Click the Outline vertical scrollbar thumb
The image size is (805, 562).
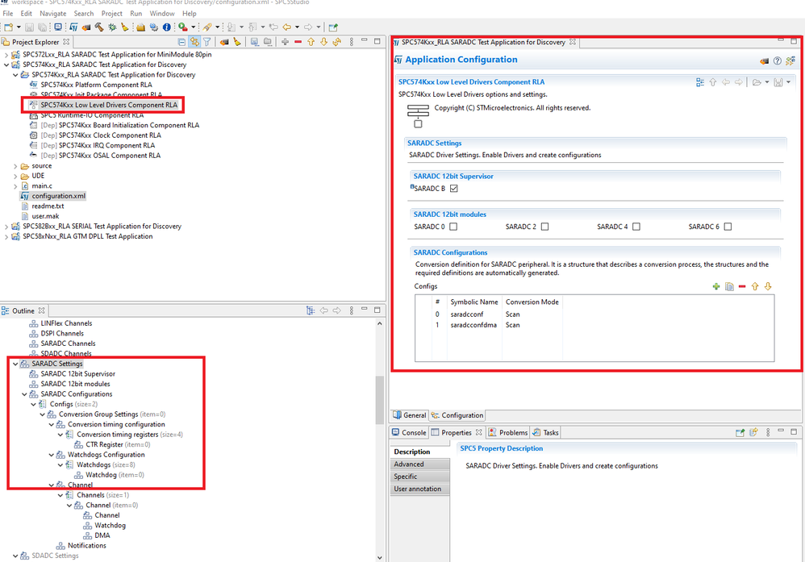379,400
